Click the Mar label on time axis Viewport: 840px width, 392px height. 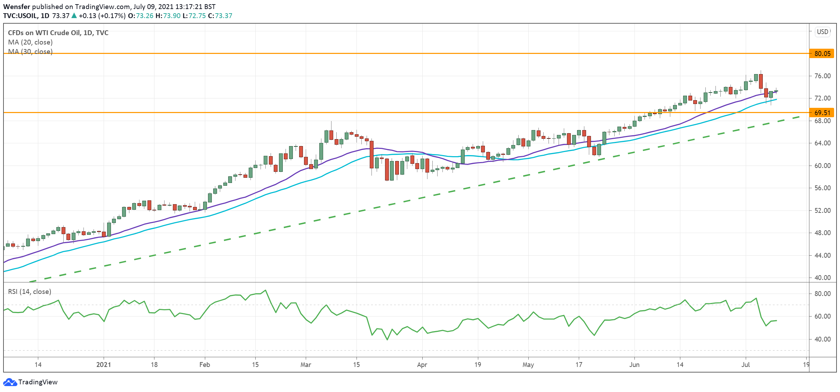point(306,365)
